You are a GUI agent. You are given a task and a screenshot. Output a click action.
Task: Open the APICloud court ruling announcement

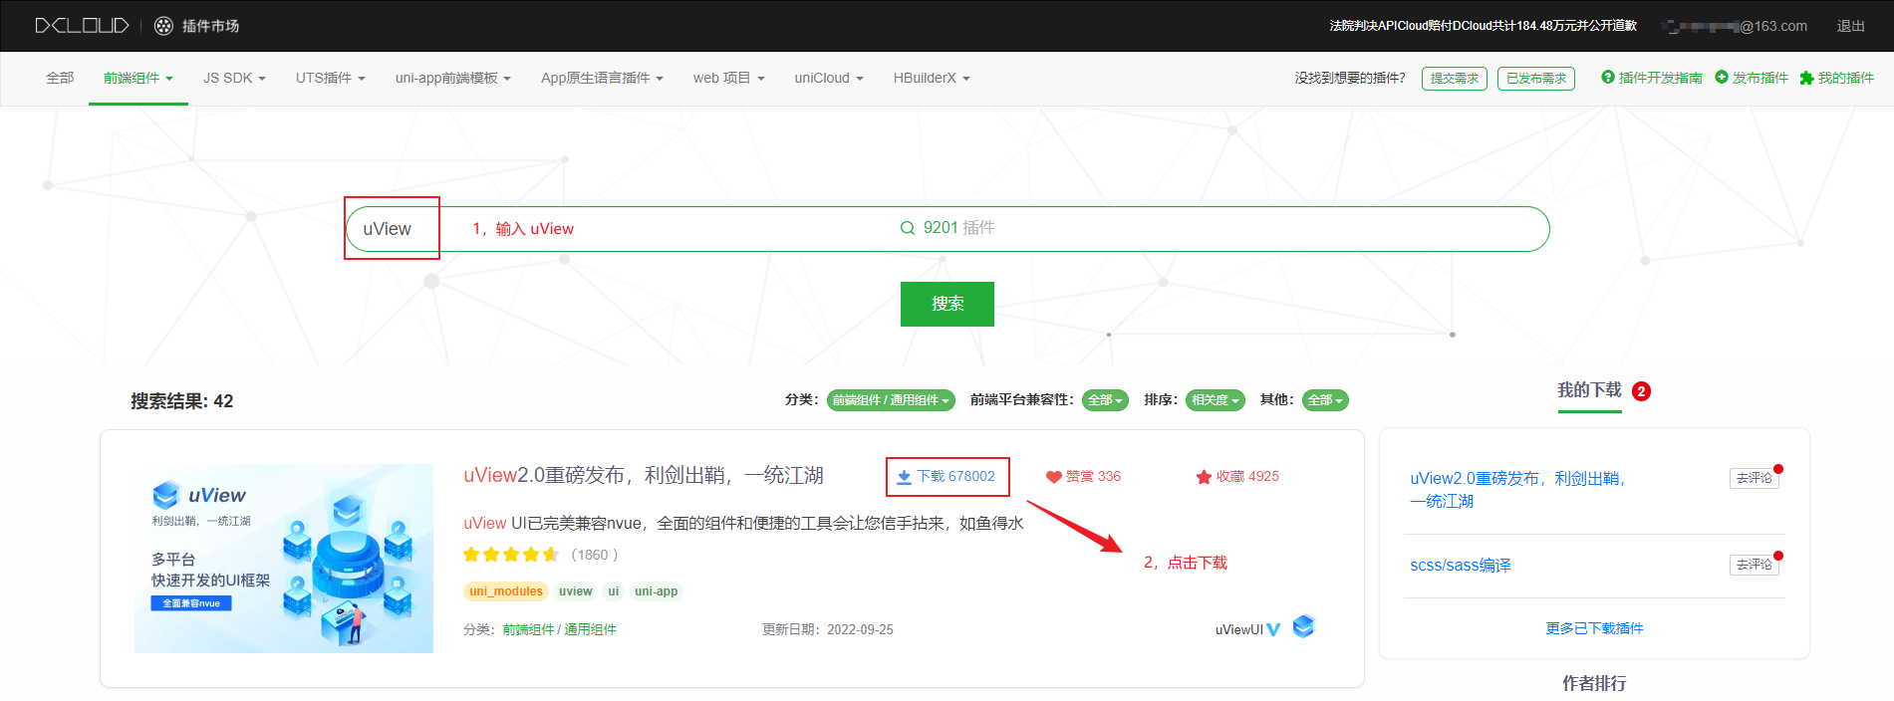point(1484,26)
